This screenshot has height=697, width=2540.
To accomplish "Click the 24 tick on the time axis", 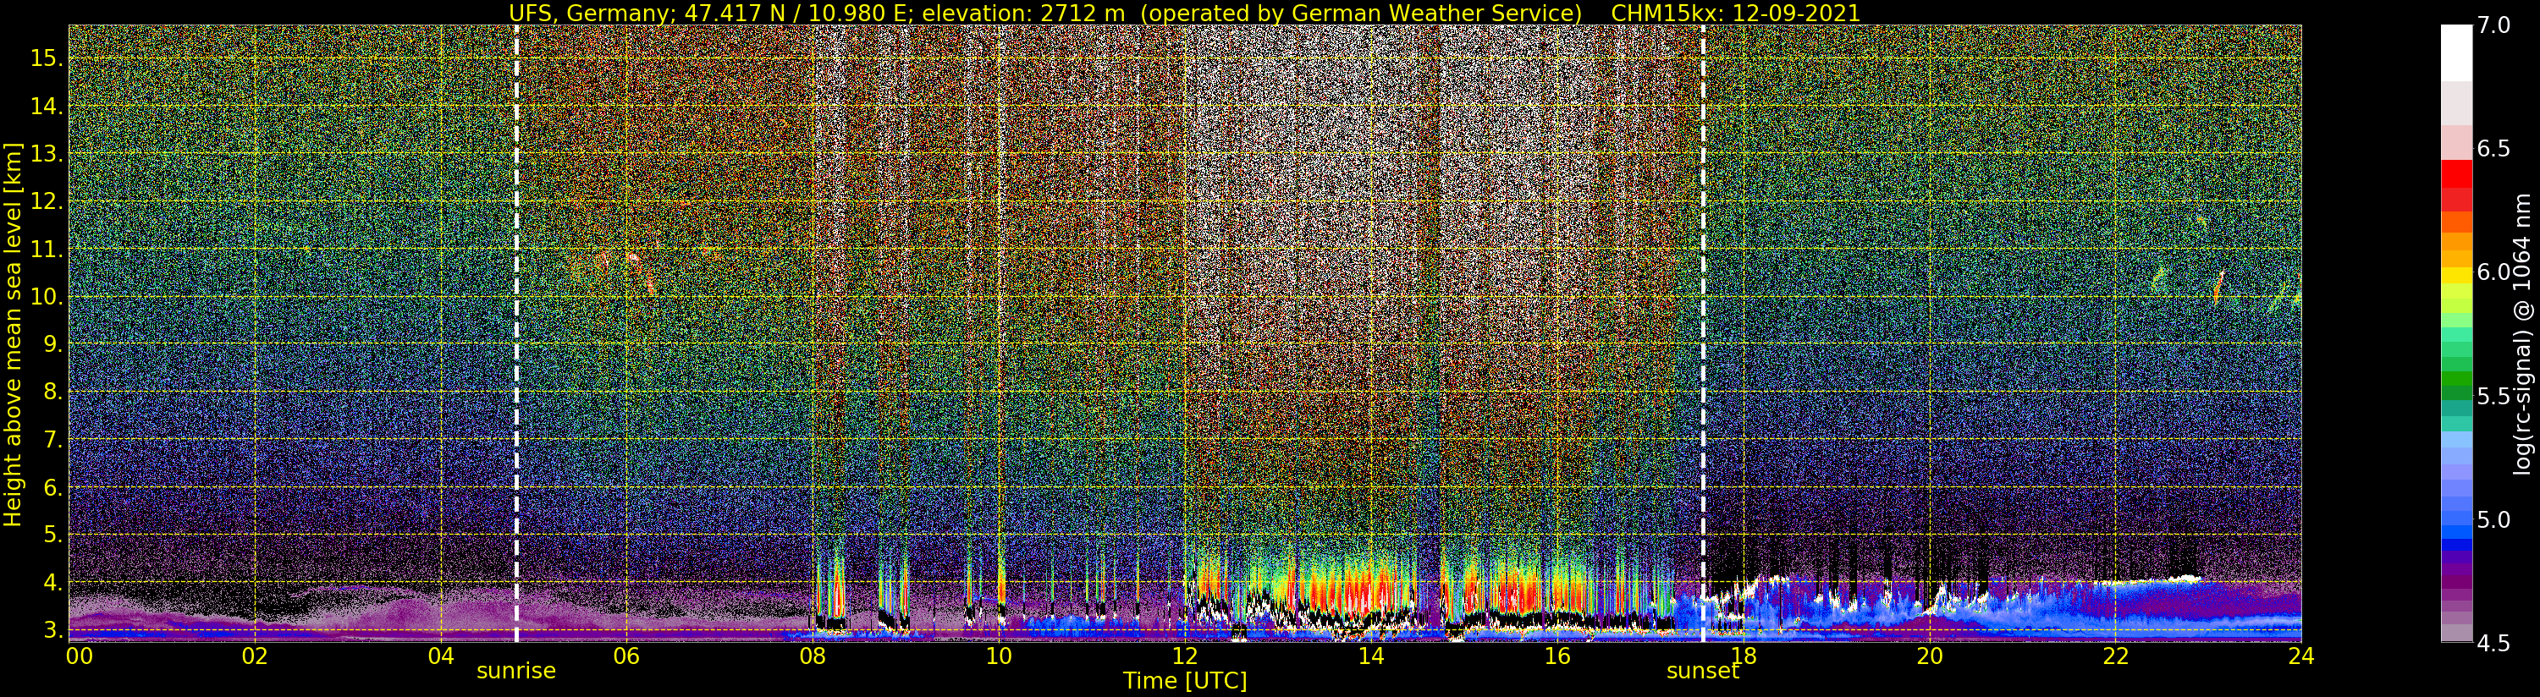I will pyautogui.click(x=2300, y=656).
